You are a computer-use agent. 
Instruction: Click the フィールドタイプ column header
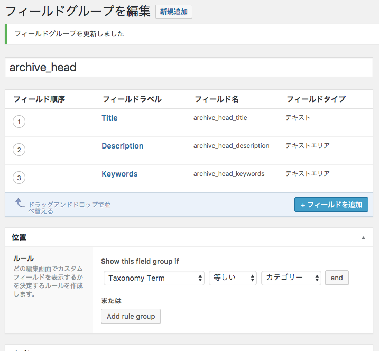(316, 99)
